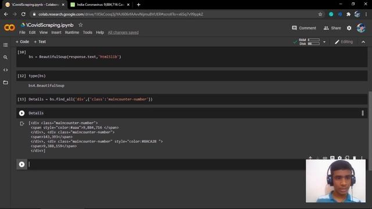Click the 9,884,716 span output line
372x209 pixels.
point(74,128)
